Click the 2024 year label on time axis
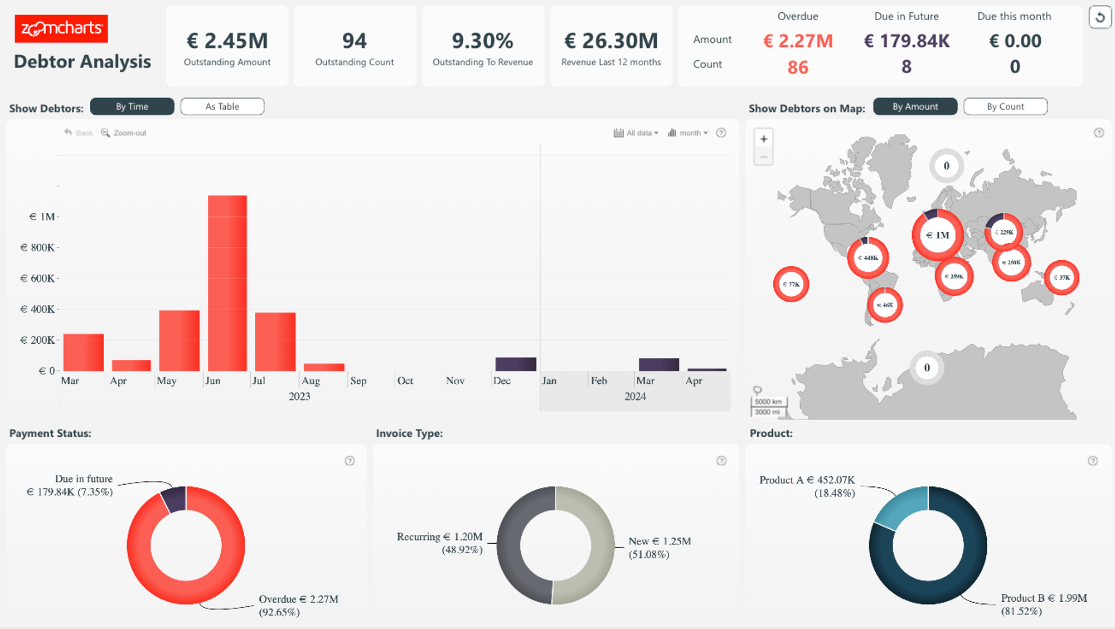This screenshot has height=629, width=1115. [x=635, y=397]
